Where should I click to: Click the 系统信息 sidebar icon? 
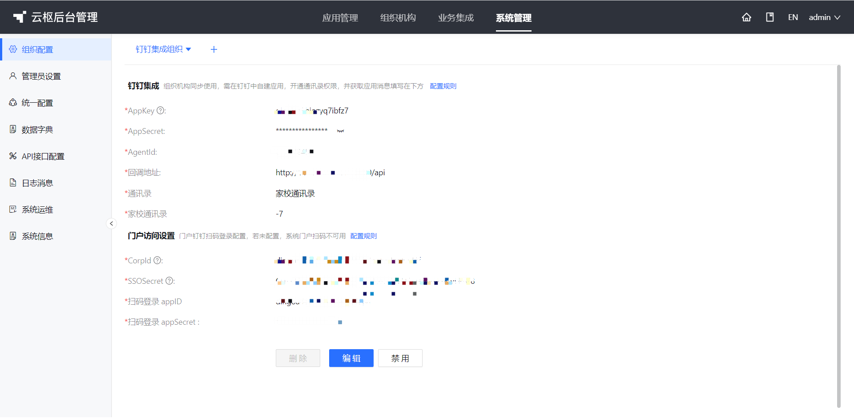[x=13, y=236]
